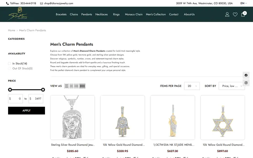Open the Hamsa hand pendant thumbnail

point(123,118)
